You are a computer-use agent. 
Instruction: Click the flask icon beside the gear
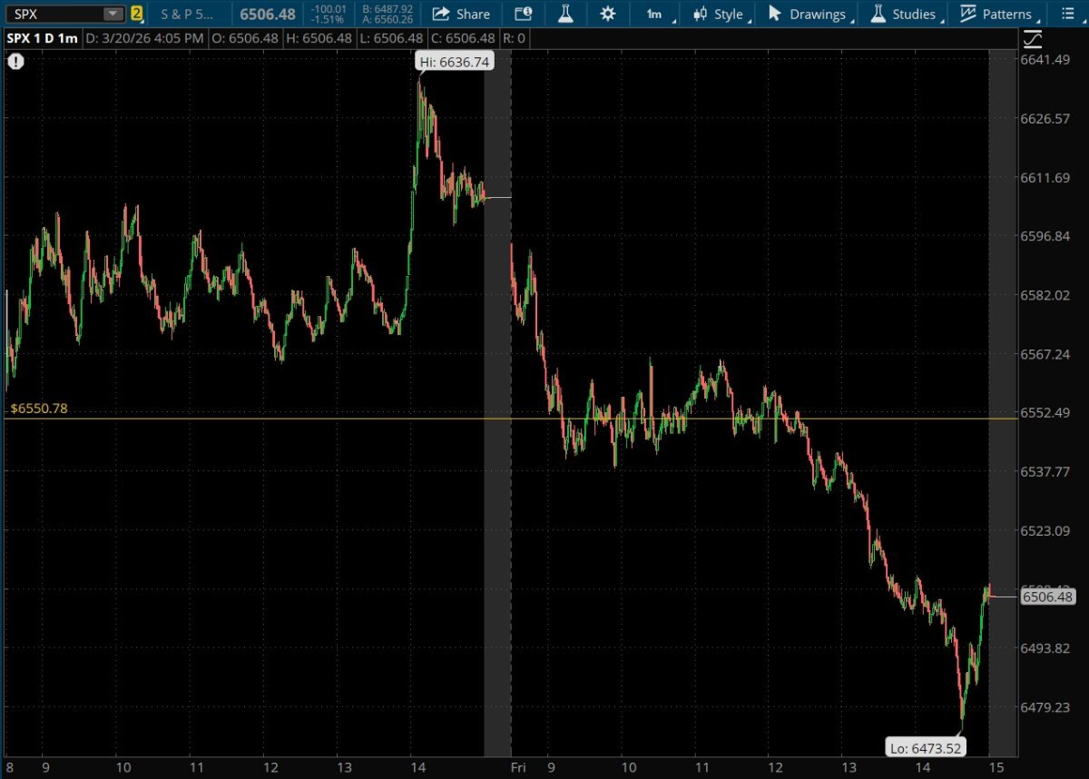pyautogui.click(x=565, y=14)
